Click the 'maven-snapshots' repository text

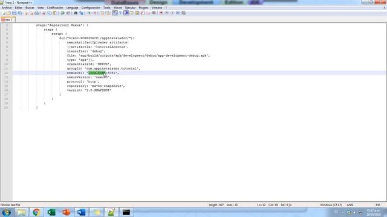pyautogui.click(x=108, y=86)
